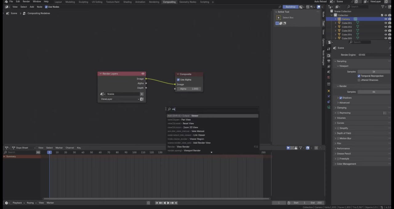Enable the Motion Blur checkbox
Screen dimensions: 394x209
[338, 138]
